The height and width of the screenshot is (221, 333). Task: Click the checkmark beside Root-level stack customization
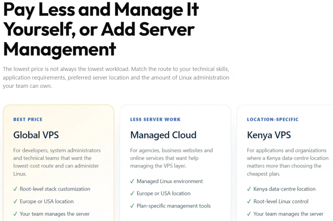pos(15,189)
